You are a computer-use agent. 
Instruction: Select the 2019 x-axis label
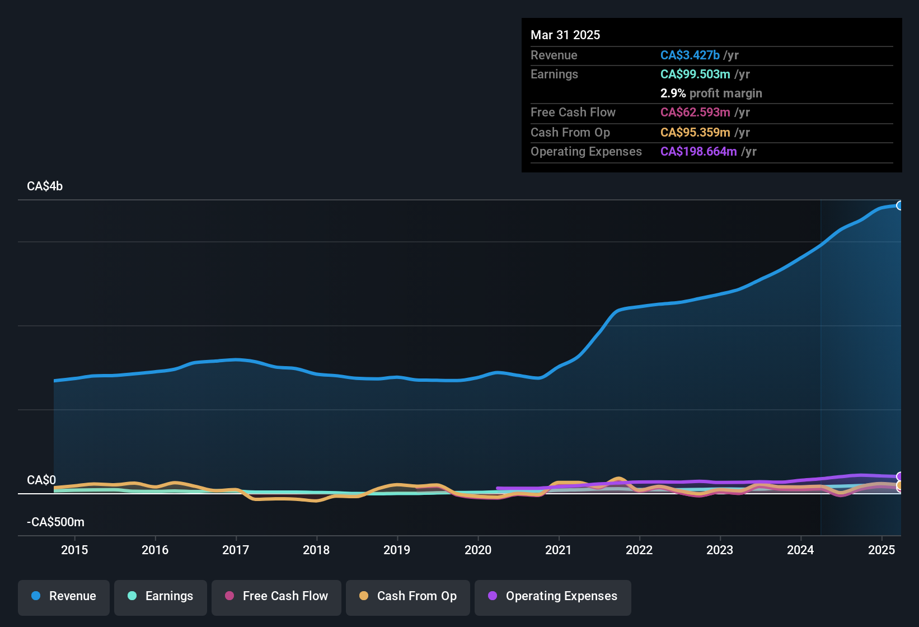point(397,550)
